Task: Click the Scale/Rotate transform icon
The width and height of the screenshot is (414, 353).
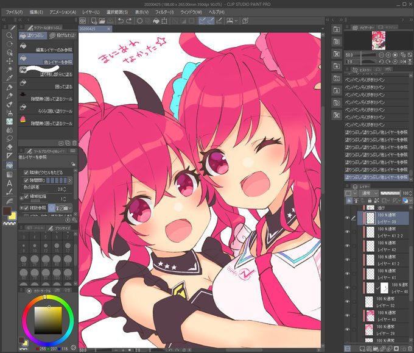Action: click(164, 21)
